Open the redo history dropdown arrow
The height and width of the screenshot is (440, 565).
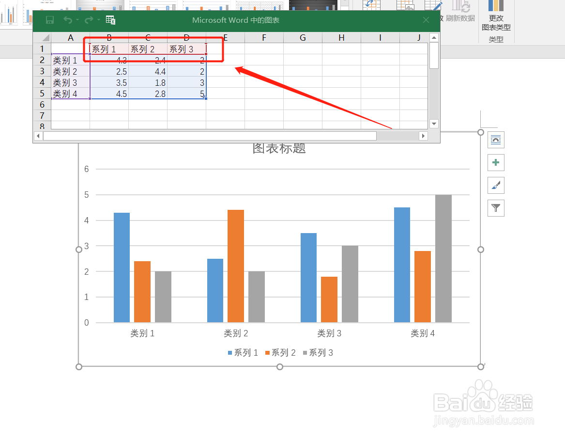coord(98,20)
